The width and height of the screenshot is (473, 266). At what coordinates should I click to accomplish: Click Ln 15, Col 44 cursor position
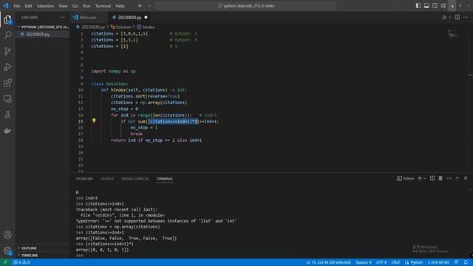tap(328, 262)
